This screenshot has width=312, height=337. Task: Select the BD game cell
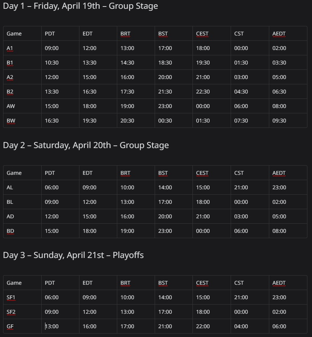tap(22, 231)
